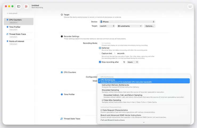Choose the Immediate recording mode
This screenshot has height=128, width=197.
click(x=100, y=43)
